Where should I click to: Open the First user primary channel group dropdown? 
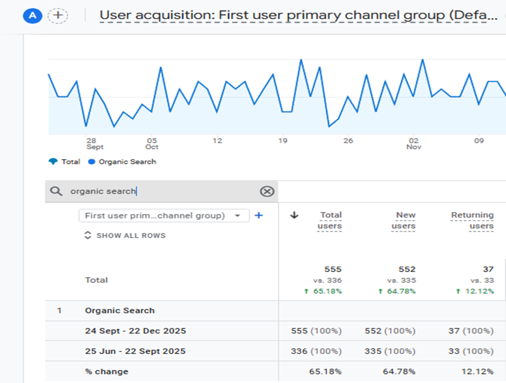(x=164, y=215)
